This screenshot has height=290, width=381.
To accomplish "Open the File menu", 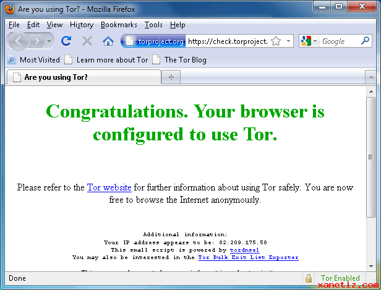I will (x=14, y=25).
